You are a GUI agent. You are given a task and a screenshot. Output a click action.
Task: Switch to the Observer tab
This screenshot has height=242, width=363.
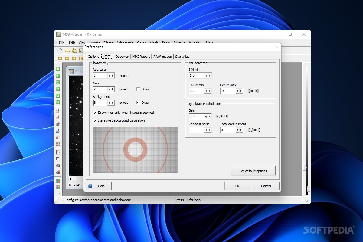[122, 57]
